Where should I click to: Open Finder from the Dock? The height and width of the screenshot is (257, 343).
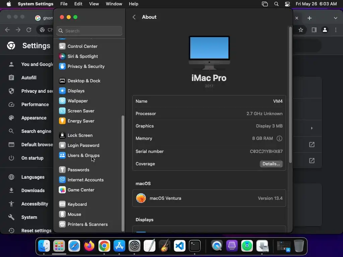point(44,246)
